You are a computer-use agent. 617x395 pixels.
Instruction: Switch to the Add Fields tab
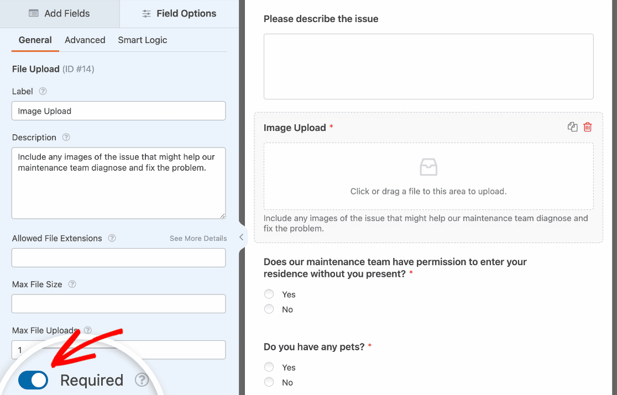click(59, 14)
